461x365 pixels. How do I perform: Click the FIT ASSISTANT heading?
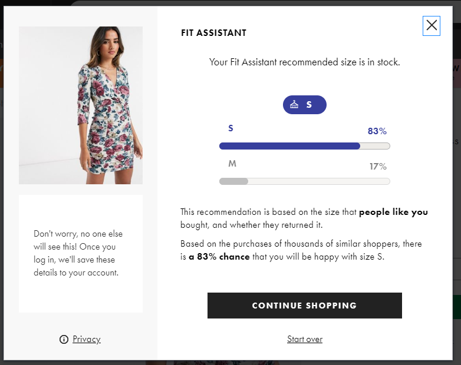point(213,33)
